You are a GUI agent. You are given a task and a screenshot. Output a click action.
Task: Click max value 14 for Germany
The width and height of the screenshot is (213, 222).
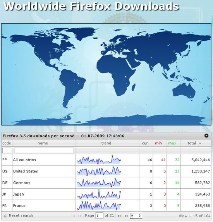[177, 183]
